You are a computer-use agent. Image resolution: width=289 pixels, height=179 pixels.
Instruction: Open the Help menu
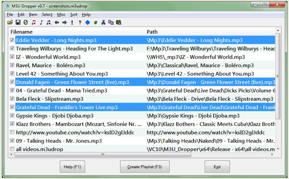[86, 15]
